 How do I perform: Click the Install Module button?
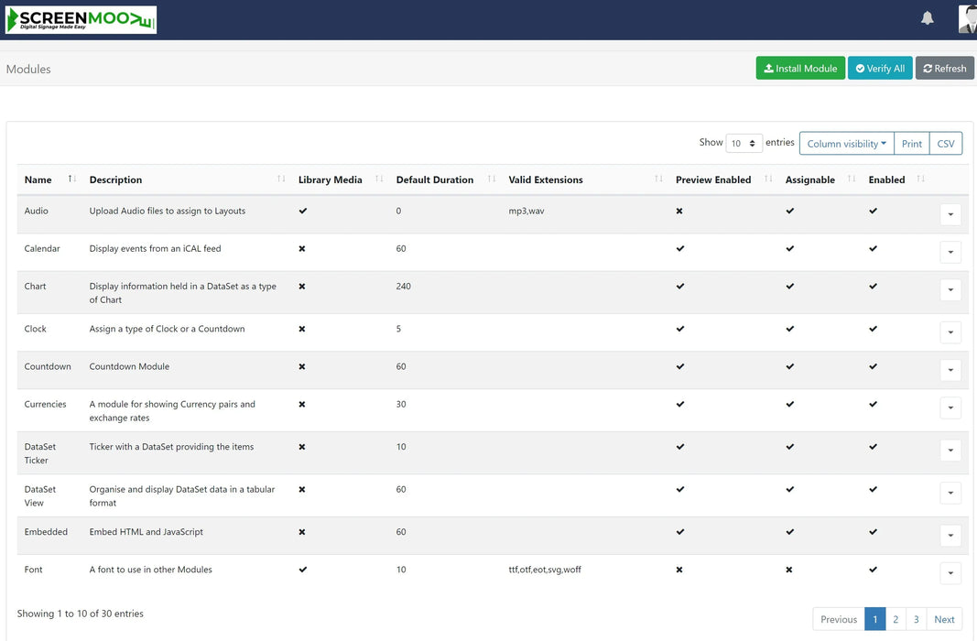tap(800, 69)
